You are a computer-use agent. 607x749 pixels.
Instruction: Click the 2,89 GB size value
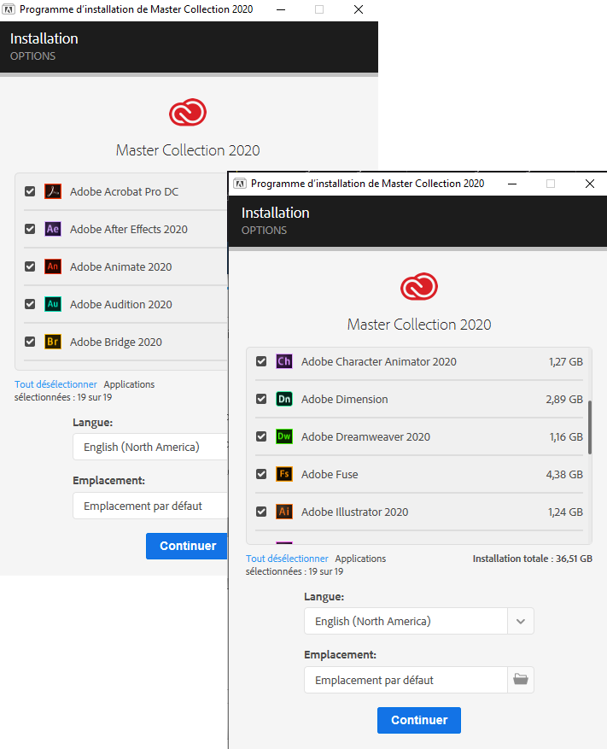click(x=564, y=399)
